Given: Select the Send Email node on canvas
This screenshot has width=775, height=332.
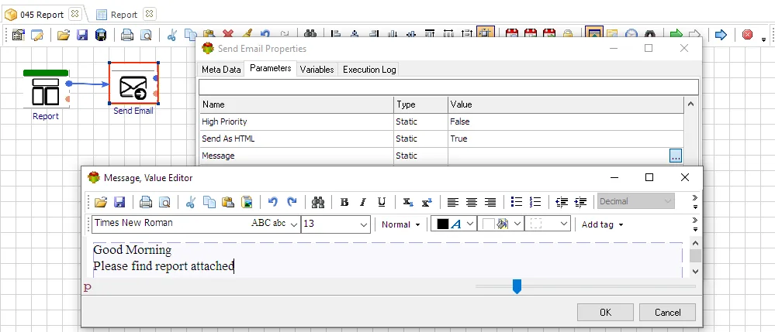Looking at the screenshot, I should point(133,84).
